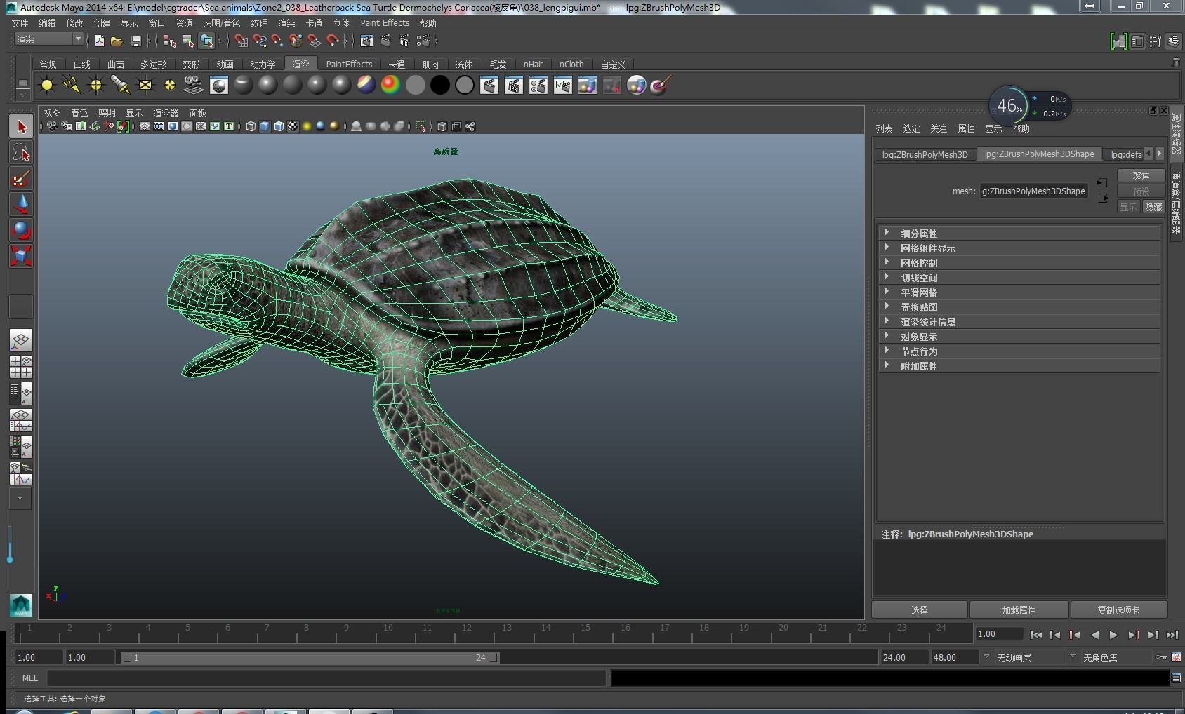This screenshot has width=1185, height=714.
Task: Expand the 网格组件显示 section
Action: click(x=1019, y=248)
